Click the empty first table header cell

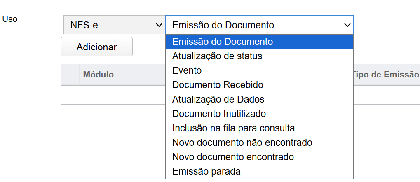pyautogui.click(x=70, y=75)
